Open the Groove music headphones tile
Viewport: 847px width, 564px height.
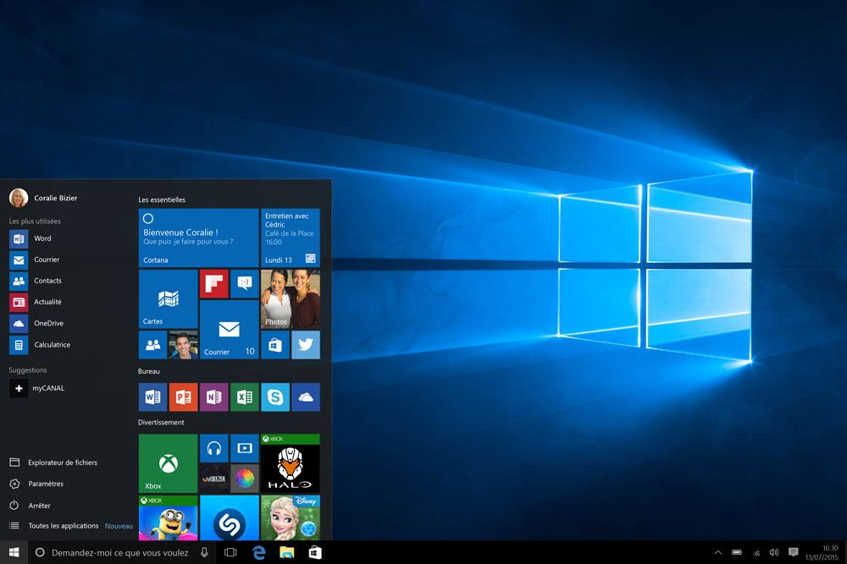tap(214, 449)
